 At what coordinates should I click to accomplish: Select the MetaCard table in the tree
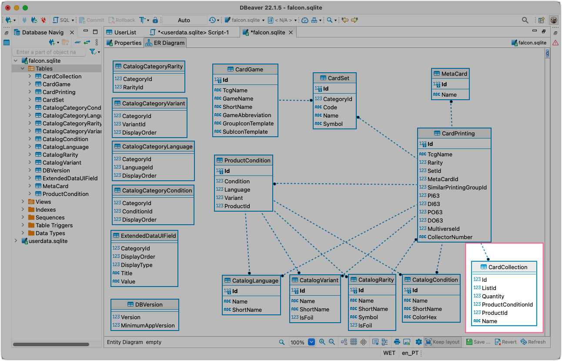pyautogui.click(x=55, y=186)
